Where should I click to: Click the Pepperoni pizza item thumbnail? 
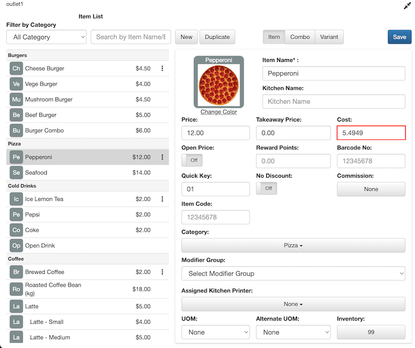[219, 82]
